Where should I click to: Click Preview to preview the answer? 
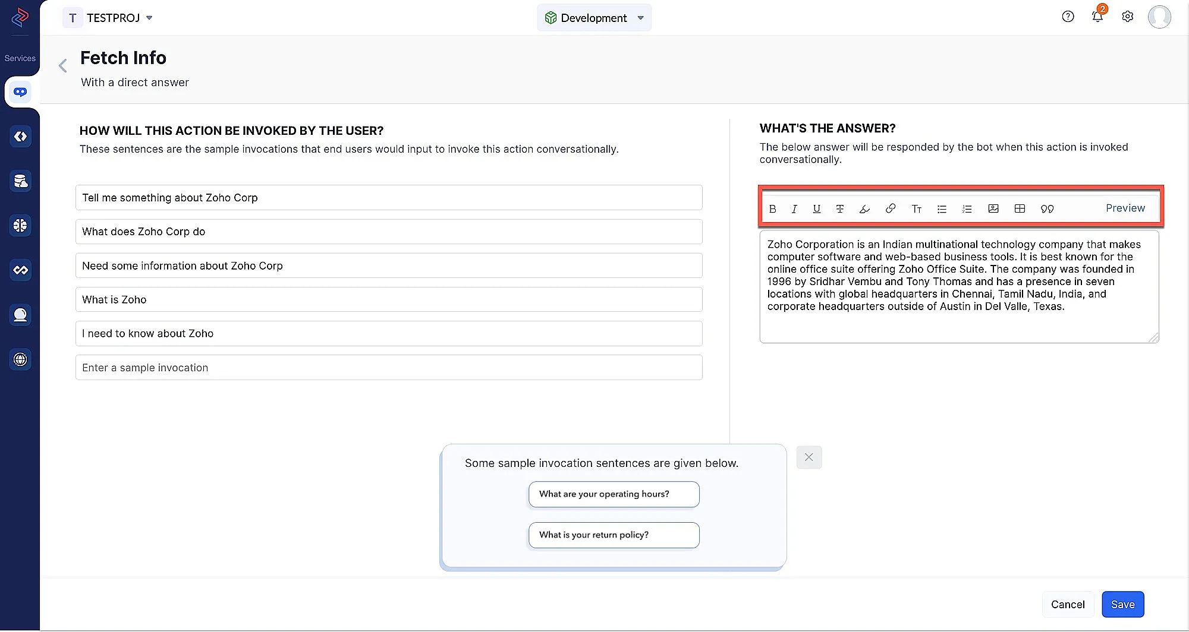tap(1125, 208)
